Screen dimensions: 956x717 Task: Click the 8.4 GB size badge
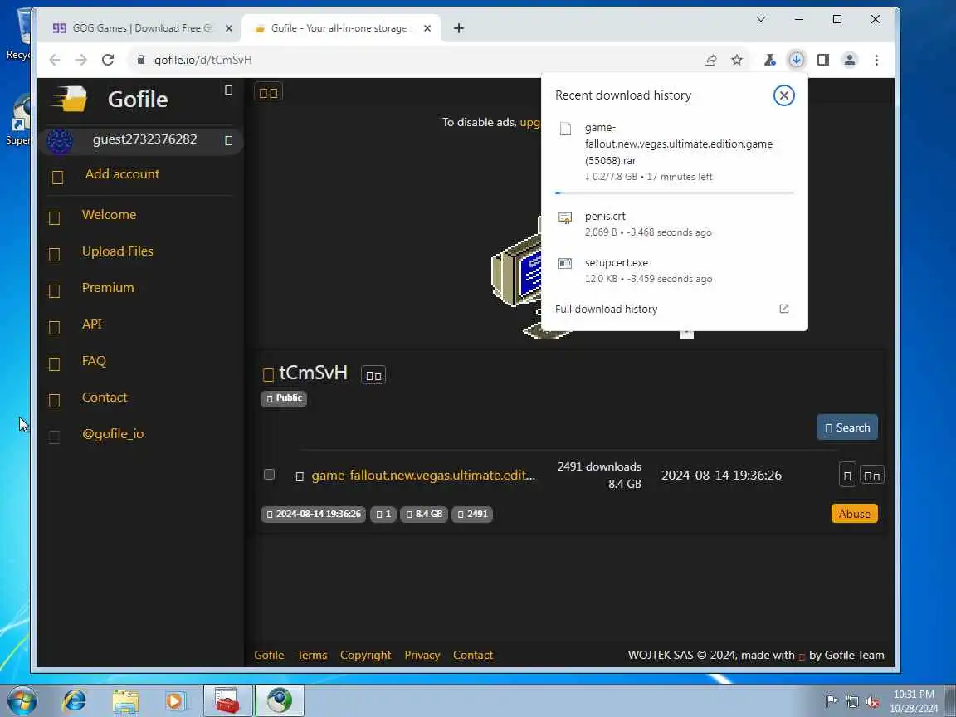(424, 514)
